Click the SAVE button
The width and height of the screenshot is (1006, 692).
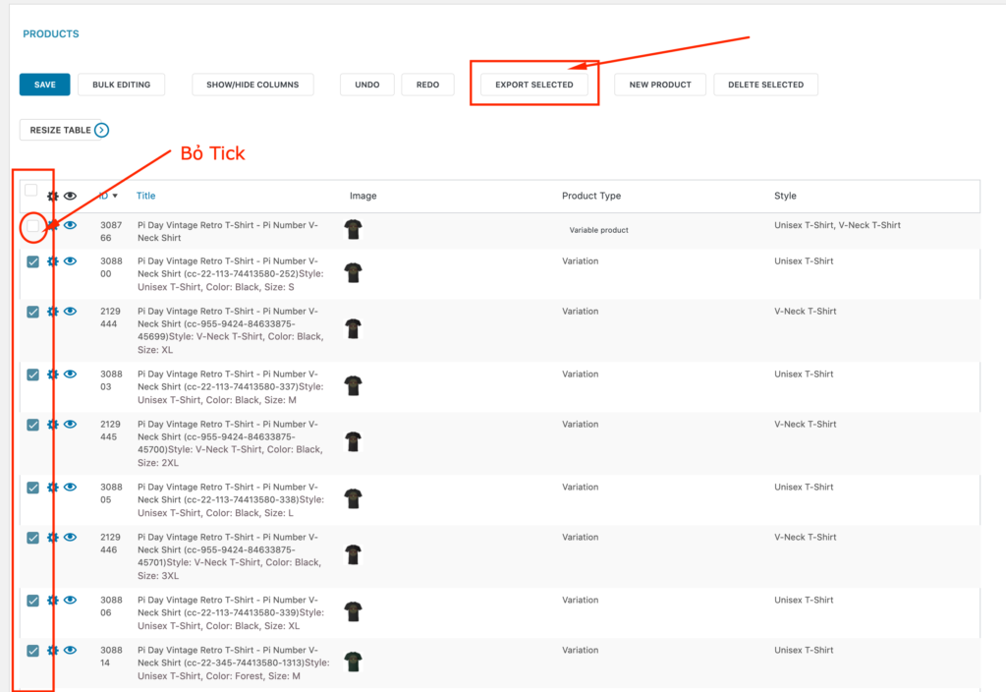(44, 85)
